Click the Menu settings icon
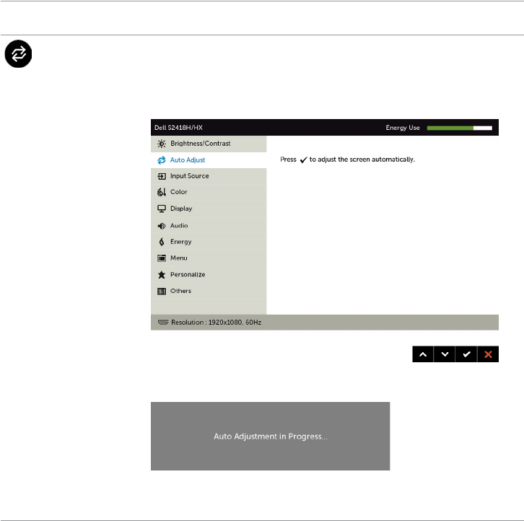This screenshot has height=521, width=524. 162,258
